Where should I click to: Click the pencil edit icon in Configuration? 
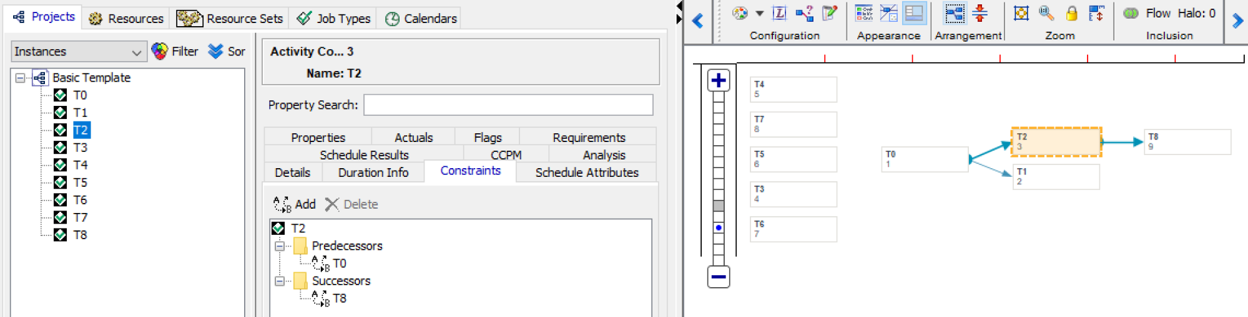click(x=830, y=13)
